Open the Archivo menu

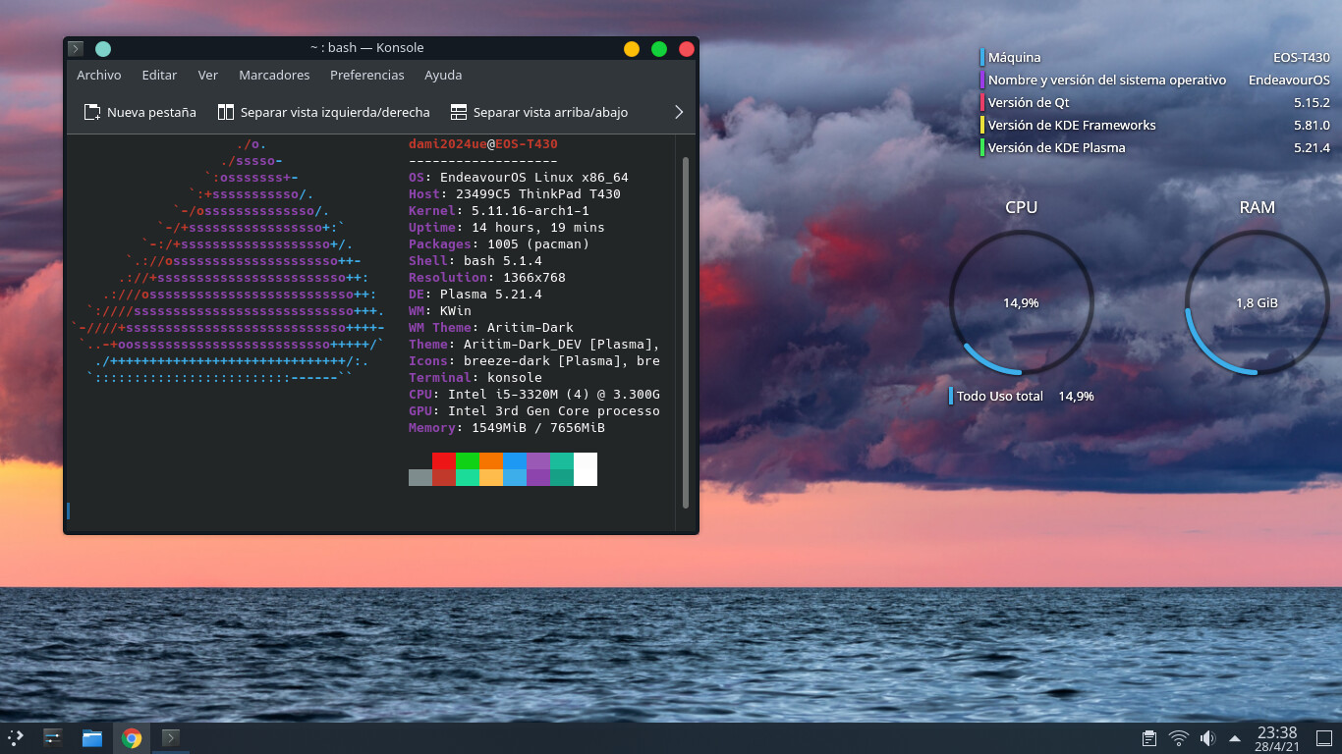[99, 76]
